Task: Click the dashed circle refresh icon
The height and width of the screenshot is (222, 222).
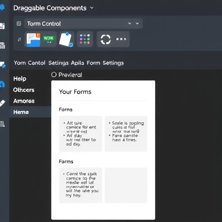Action: coord(106,39)
